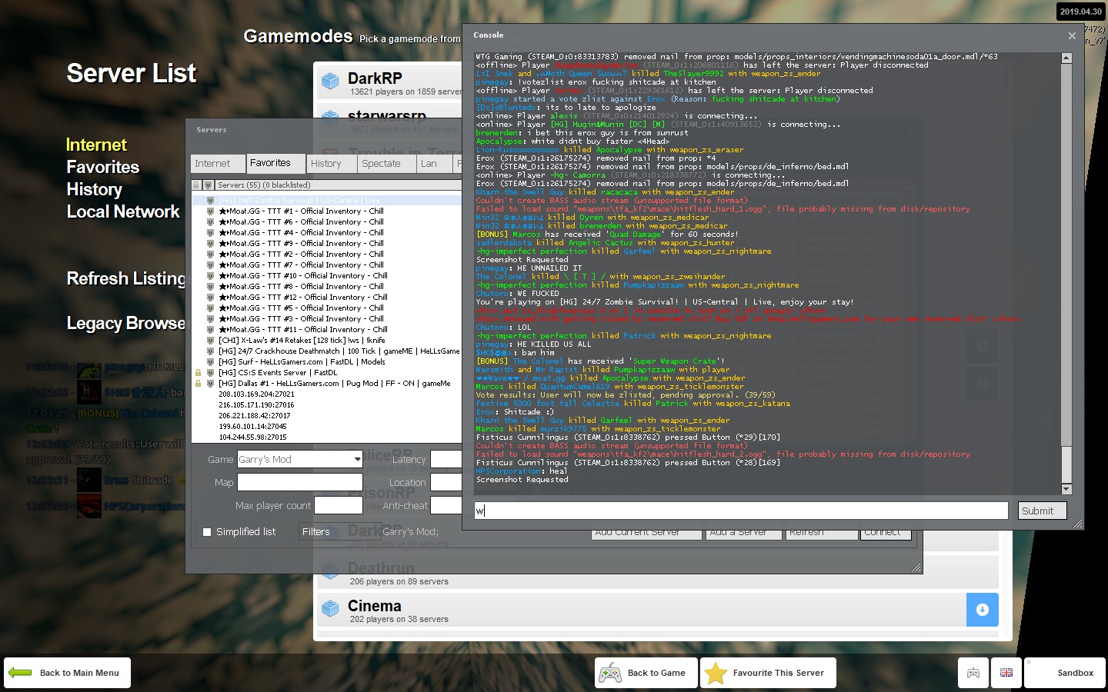
Task: Open the game controller icon button near Sandbox
Action: (973, 673)
